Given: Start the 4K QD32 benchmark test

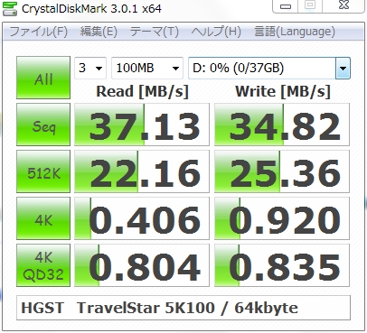Looking at the screenshot, I should click(43, 265).
